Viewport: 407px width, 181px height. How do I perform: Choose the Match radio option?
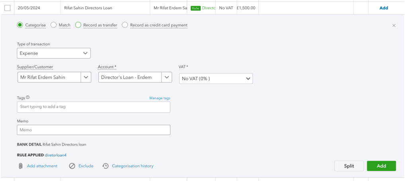(x=53, y=25)
